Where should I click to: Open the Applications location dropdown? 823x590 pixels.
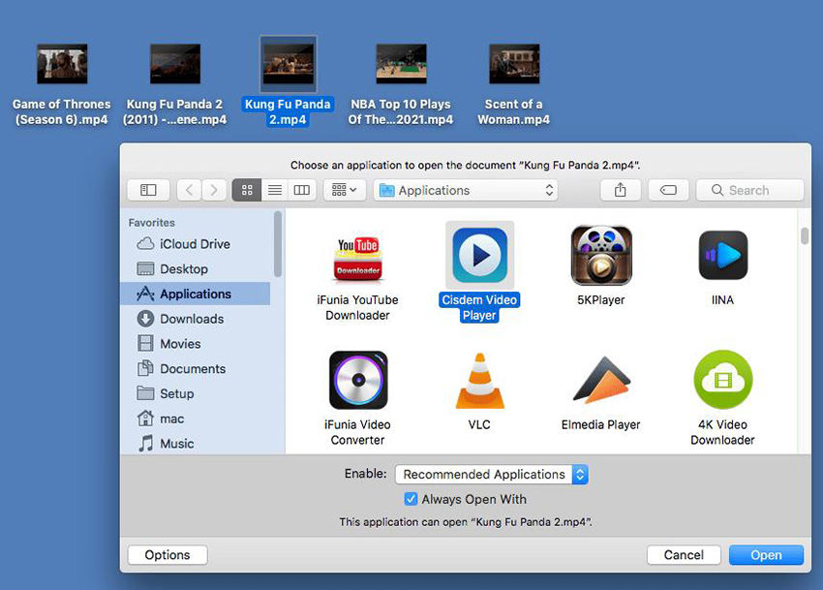click(x=465, y=190)
